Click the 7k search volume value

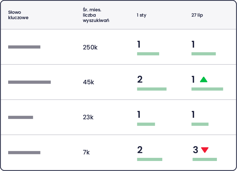coord(86,152)
